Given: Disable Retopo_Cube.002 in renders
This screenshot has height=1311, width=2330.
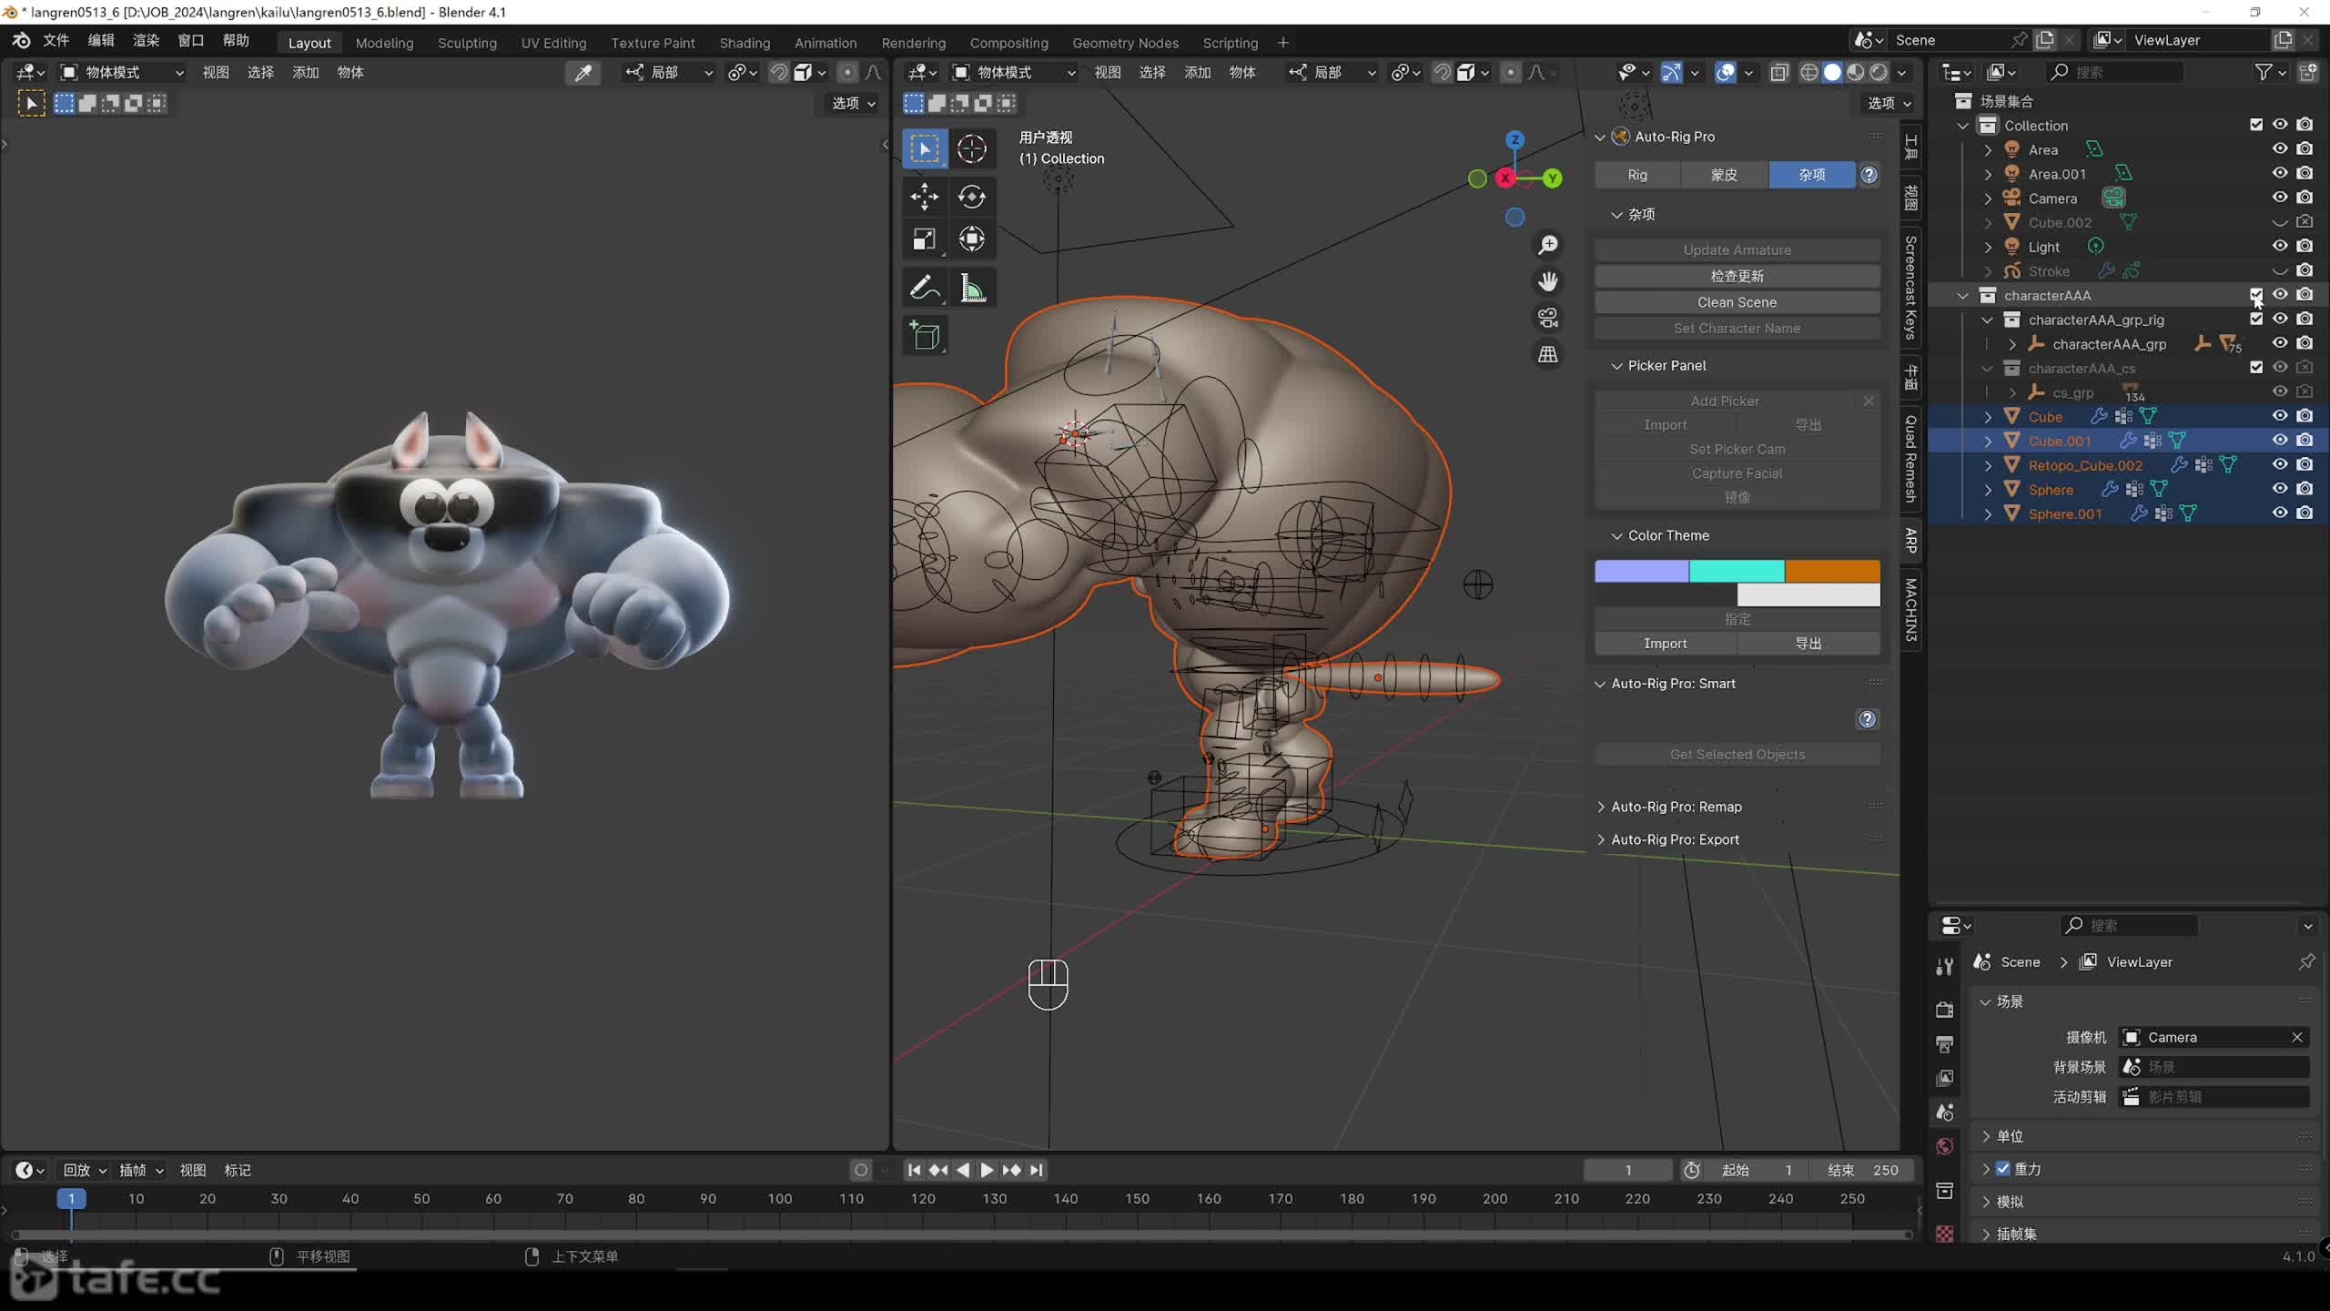Looking at the screenshot, I should point(2305,464).
